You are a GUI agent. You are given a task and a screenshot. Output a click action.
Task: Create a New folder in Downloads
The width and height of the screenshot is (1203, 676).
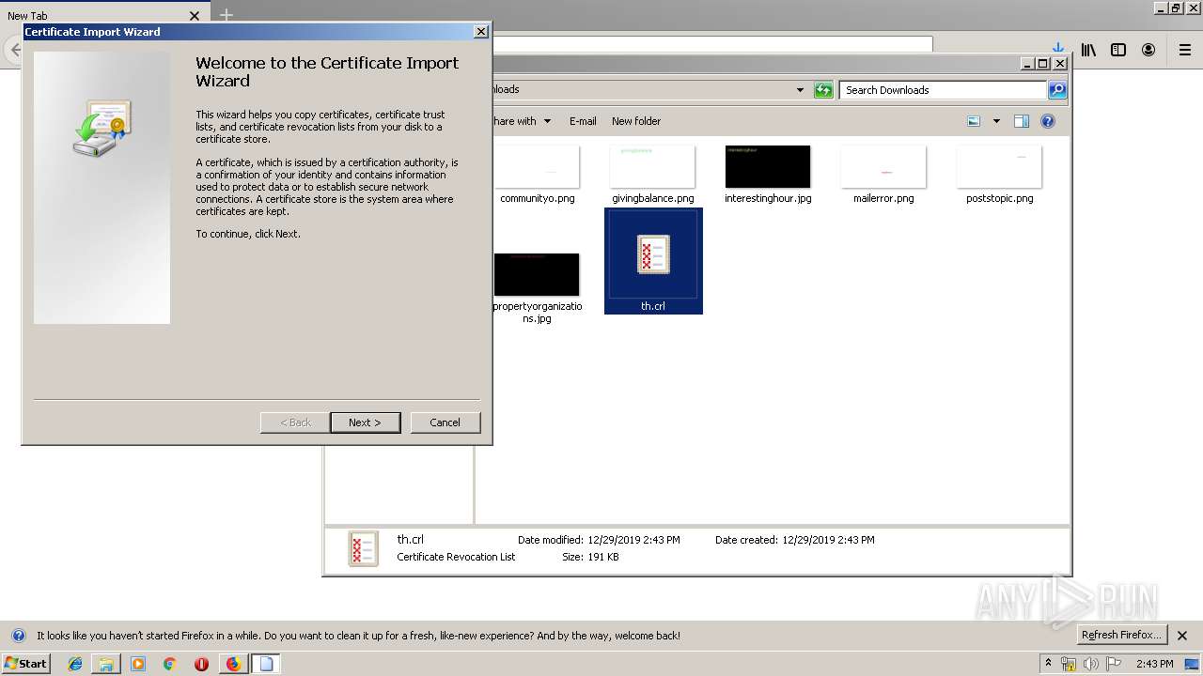pos(636,121)
